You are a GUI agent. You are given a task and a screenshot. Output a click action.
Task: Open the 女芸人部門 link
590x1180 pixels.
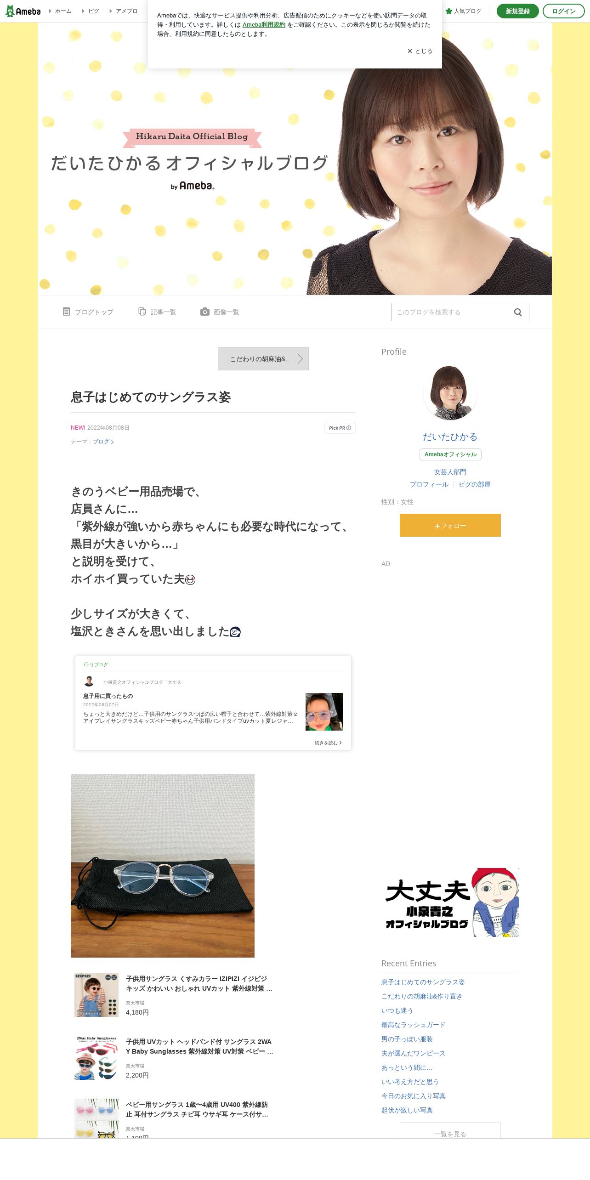pos(450,472)
